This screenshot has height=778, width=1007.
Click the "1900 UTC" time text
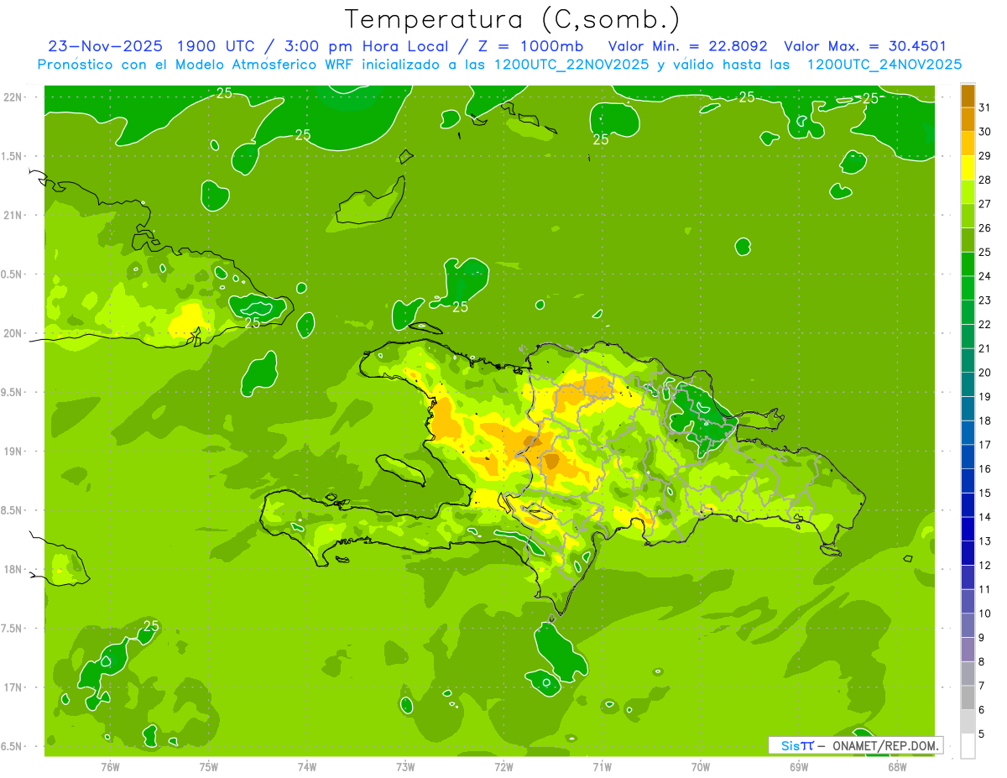tap(216, 46)
